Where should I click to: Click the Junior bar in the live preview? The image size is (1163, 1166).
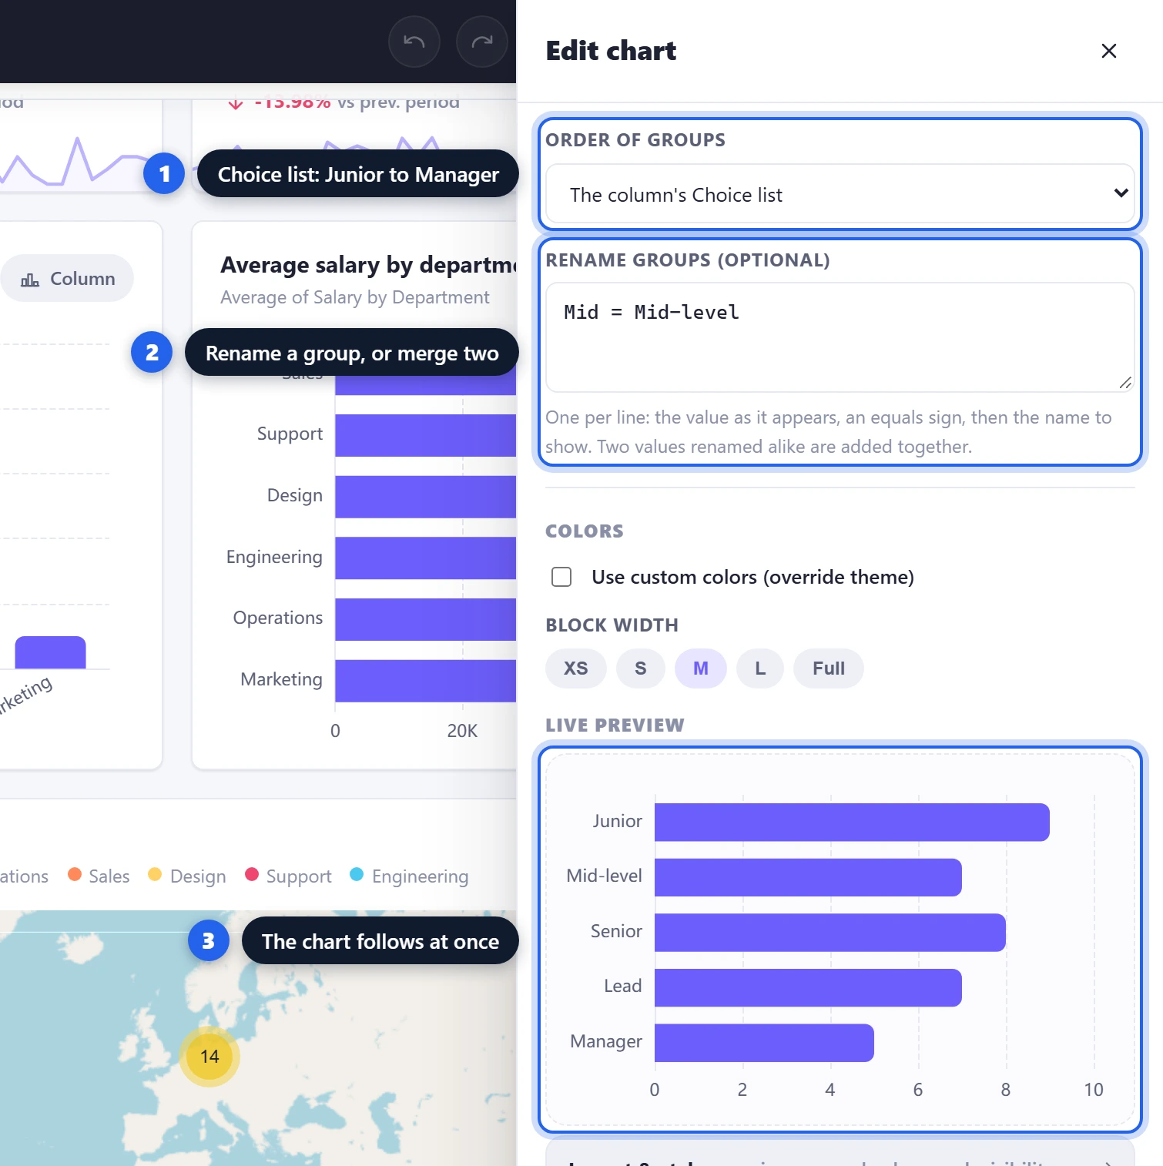click(852, 822)
